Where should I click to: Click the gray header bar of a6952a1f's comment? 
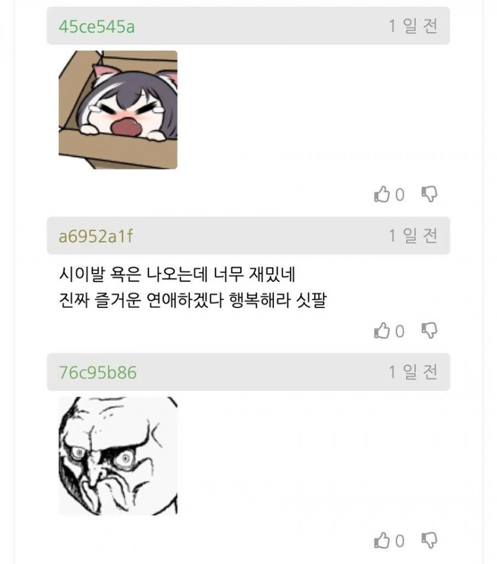pyautogui.click(x=248, y=236)
